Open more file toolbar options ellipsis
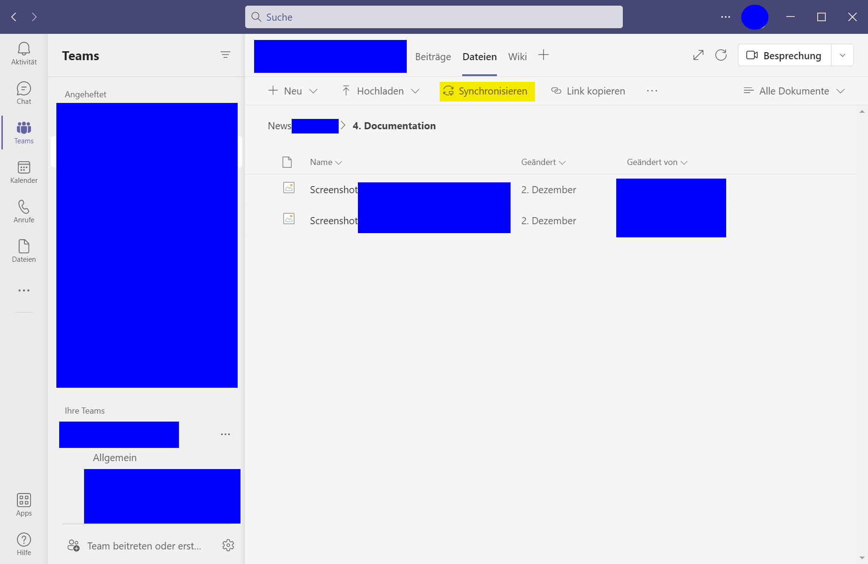The width and height of the screenshot is (868, 564). 652,91
